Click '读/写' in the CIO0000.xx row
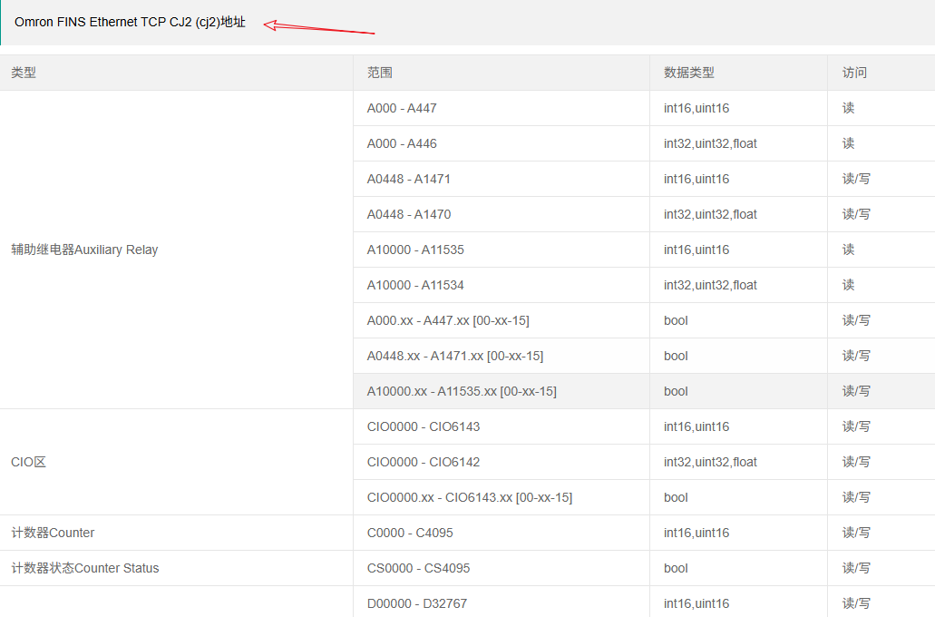 click(856, 497)
